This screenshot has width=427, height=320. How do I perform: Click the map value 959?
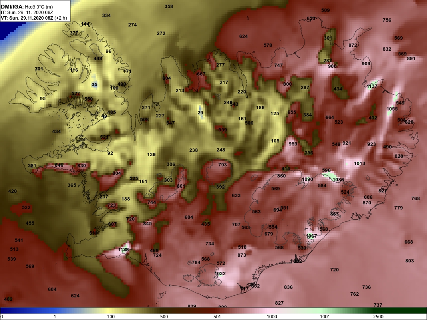(293, 143)
